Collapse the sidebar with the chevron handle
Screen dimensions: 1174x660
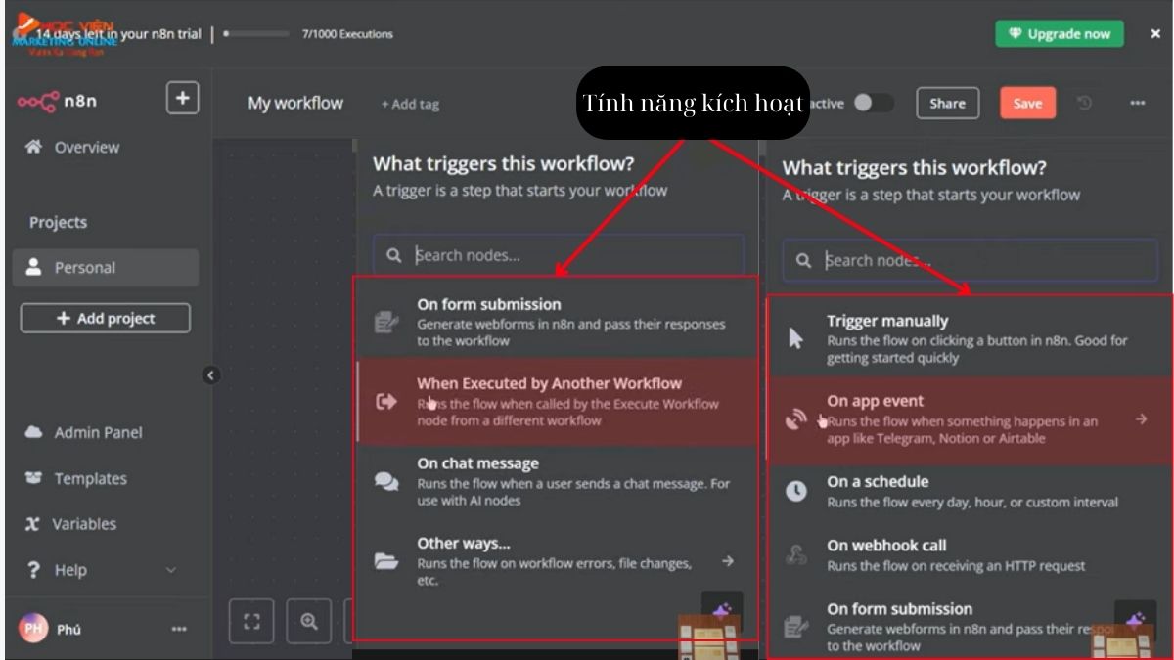(x=210, y=374)
